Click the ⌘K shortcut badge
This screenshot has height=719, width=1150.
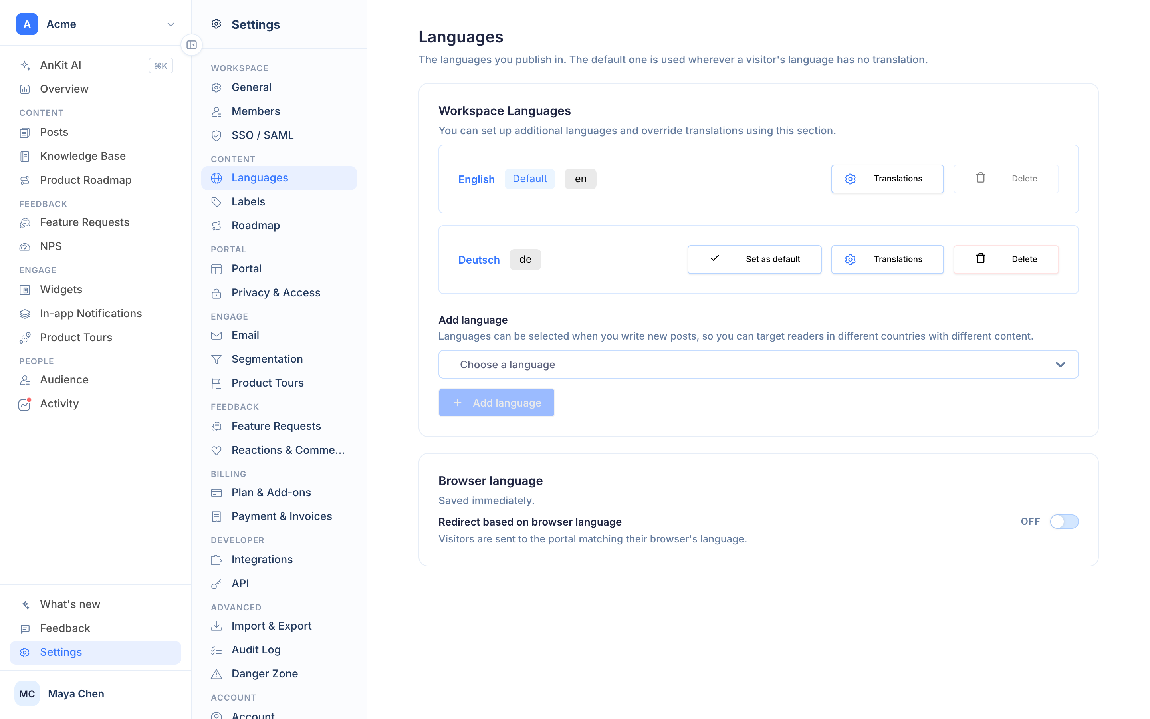point(161,66)
